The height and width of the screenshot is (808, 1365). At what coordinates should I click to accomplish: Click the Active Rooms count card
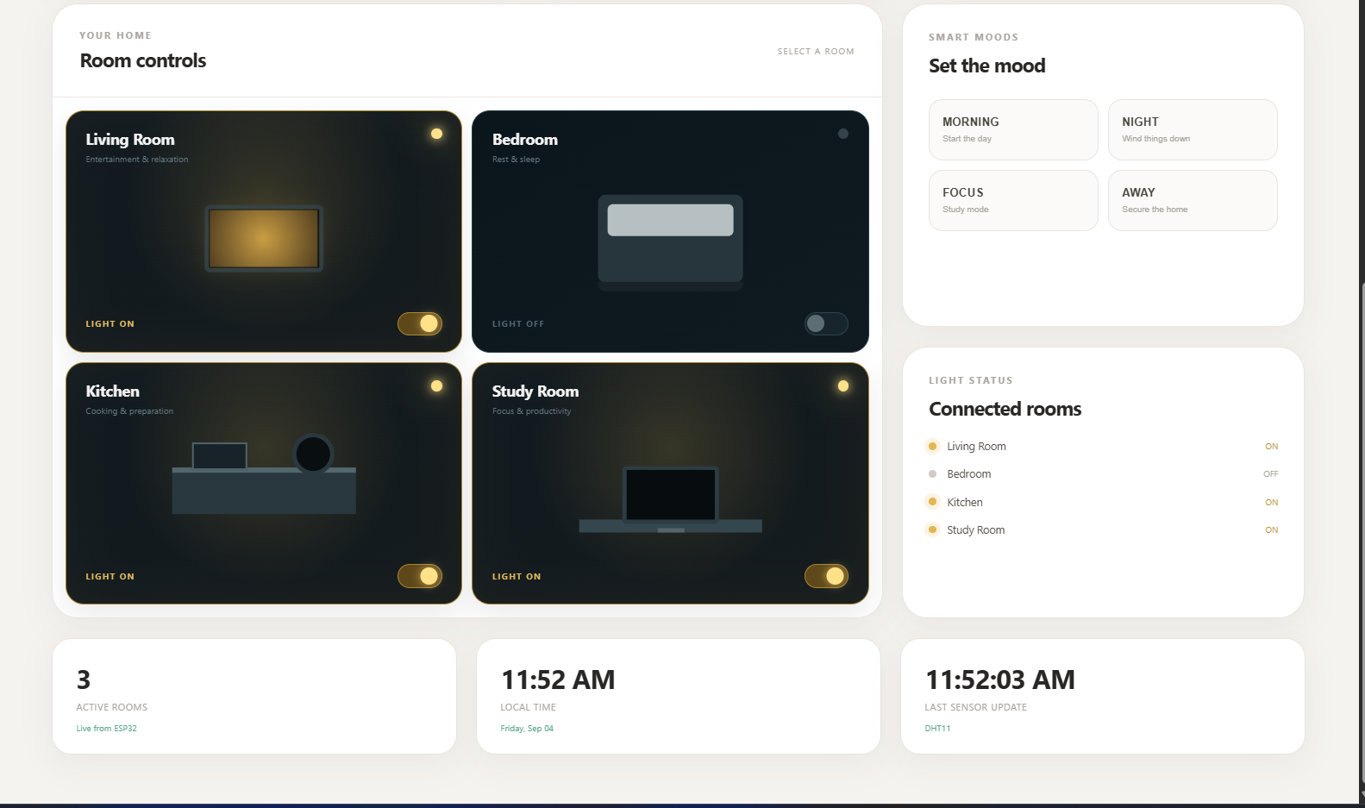254,696
